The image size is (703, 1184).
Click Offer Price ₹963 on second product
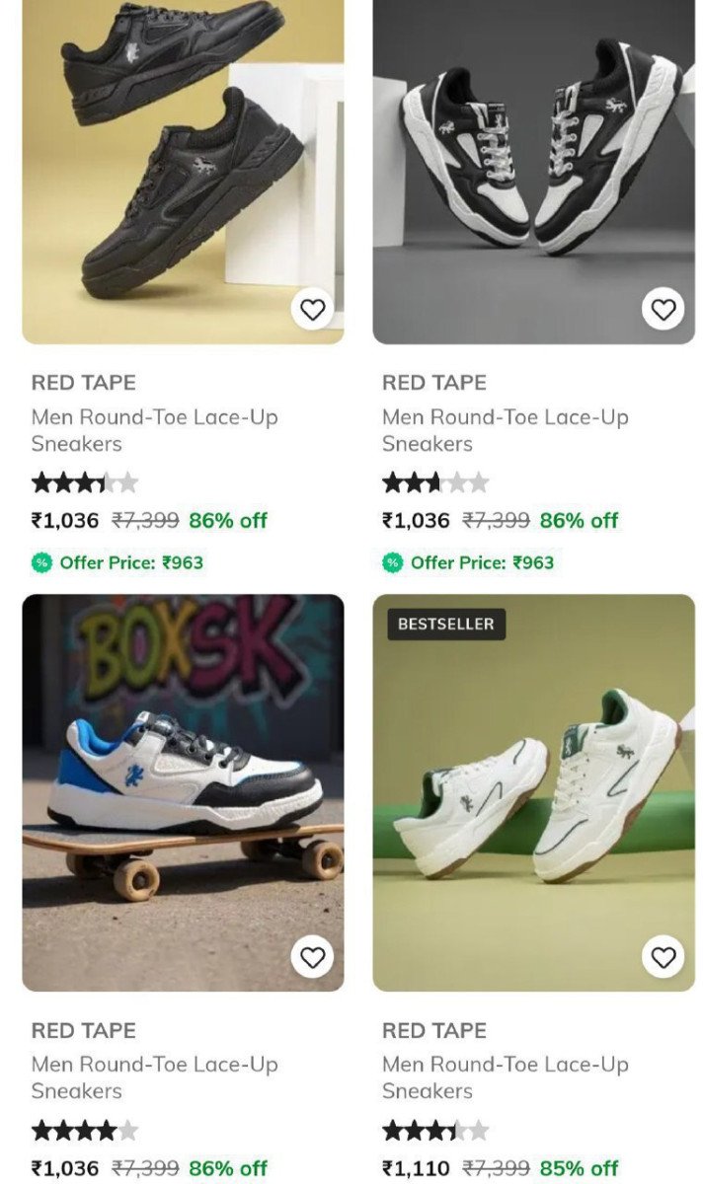[482, 562]
